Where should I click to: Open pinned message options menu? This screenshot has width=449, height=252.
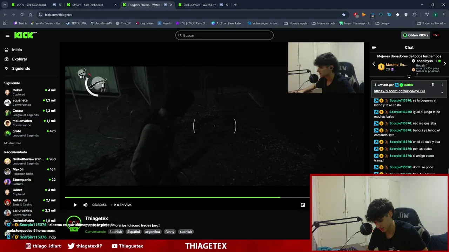442,85
